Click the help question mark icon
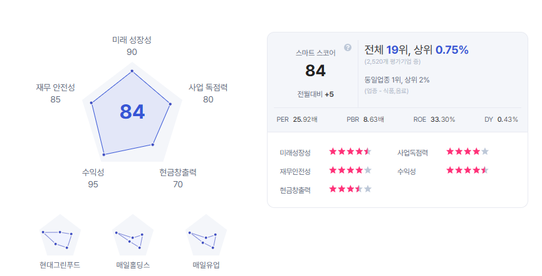This screenshot has width=542, height=276. click(x=348, y=47)
